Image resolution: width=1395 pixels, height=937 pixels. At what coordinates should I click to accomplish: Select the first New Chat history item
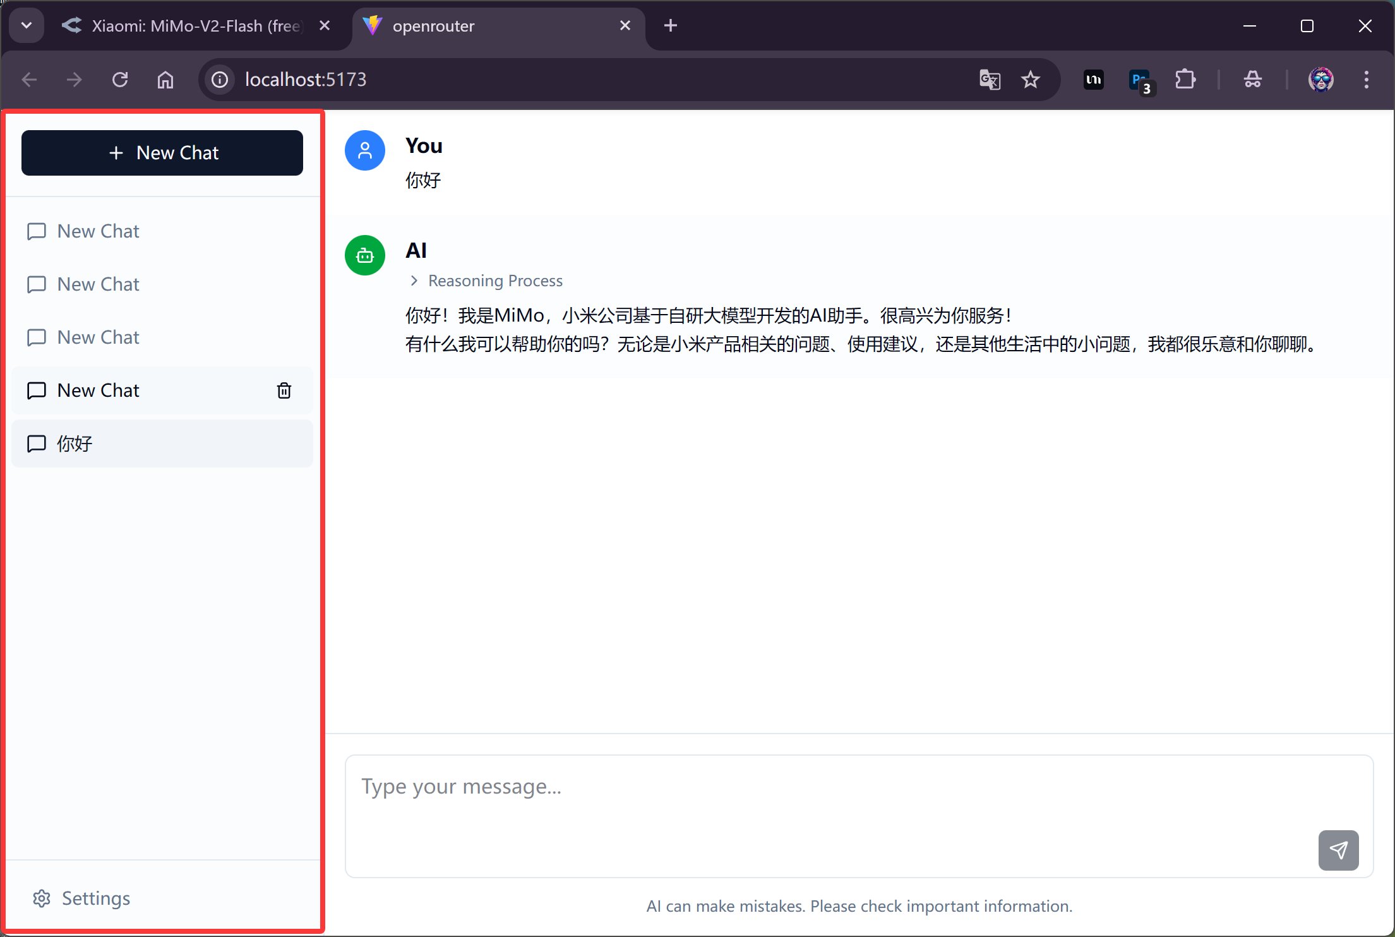click(x=99, y=231)
